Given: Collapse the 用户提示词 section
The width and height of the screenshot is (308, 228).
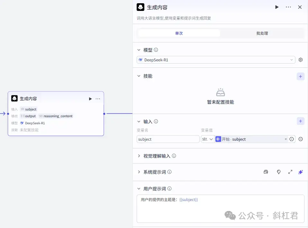Looking at the screenshot, I should [x=139, y=189].
